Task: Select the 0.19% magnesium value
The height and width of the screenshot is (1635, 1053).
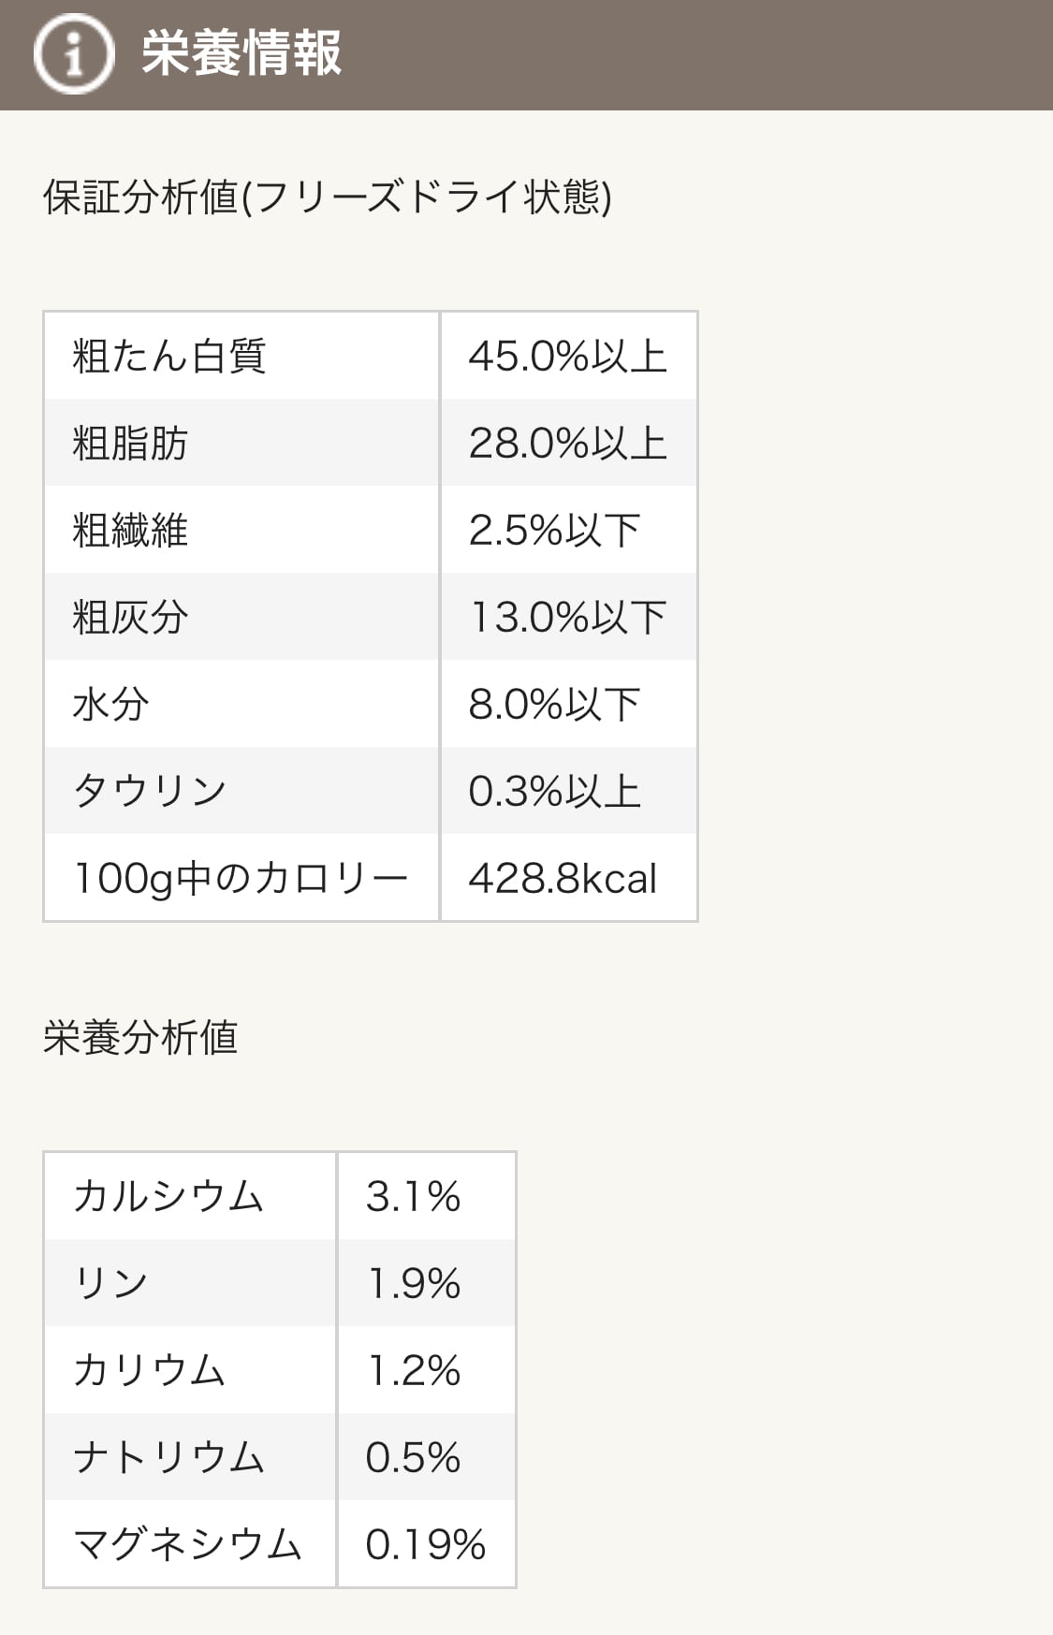Action: (x=425, y=1545)
